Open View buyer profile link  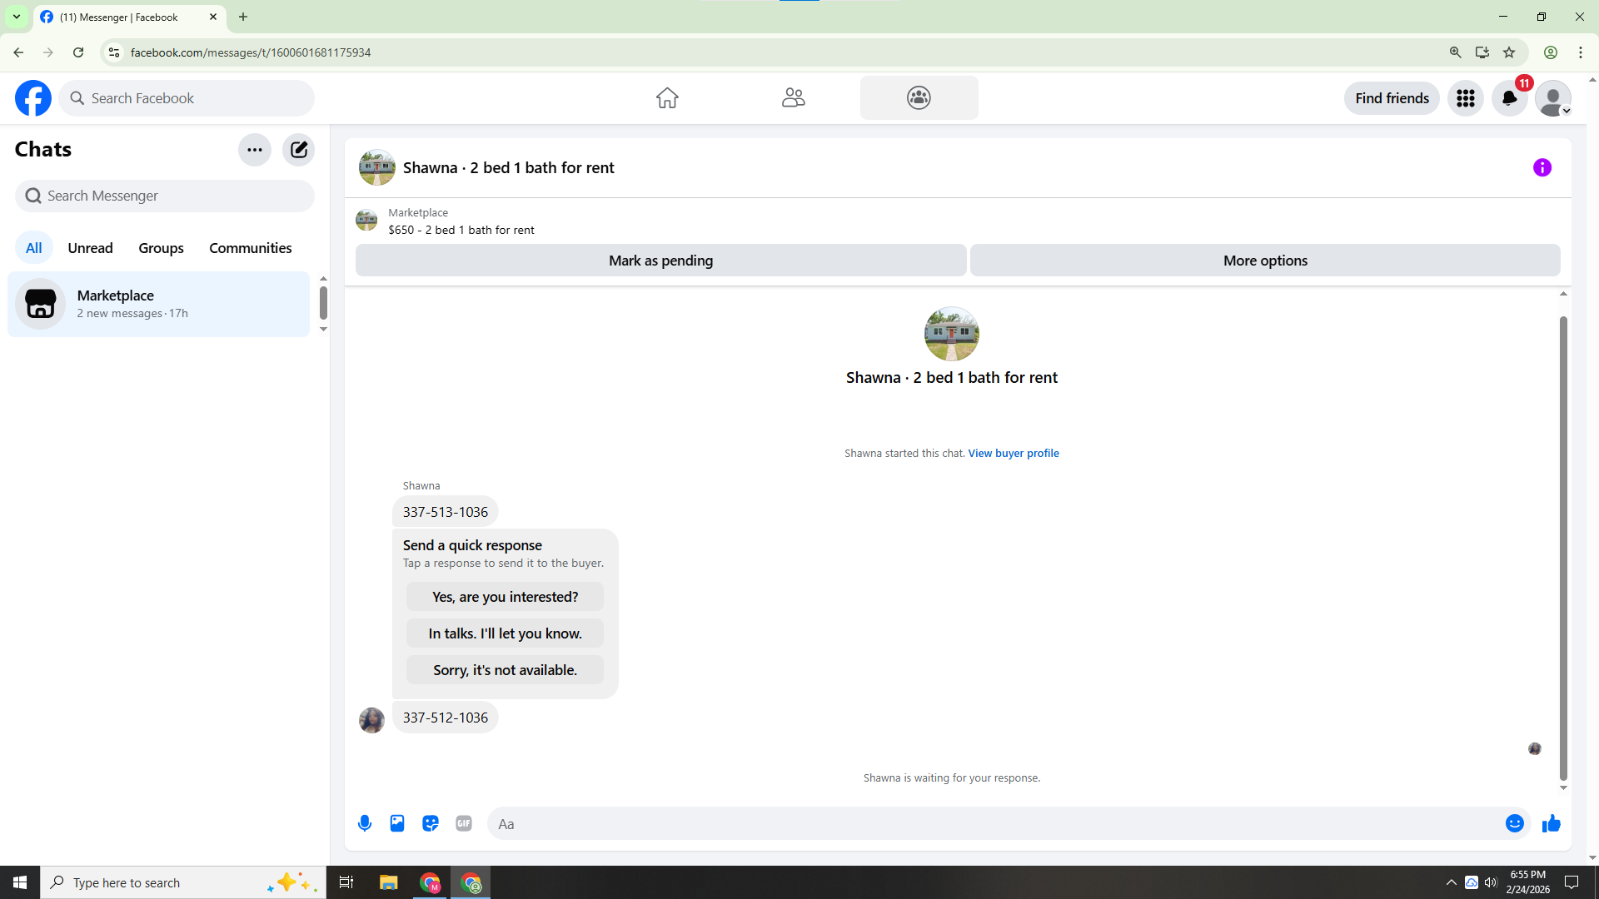tap(1013, 453)
